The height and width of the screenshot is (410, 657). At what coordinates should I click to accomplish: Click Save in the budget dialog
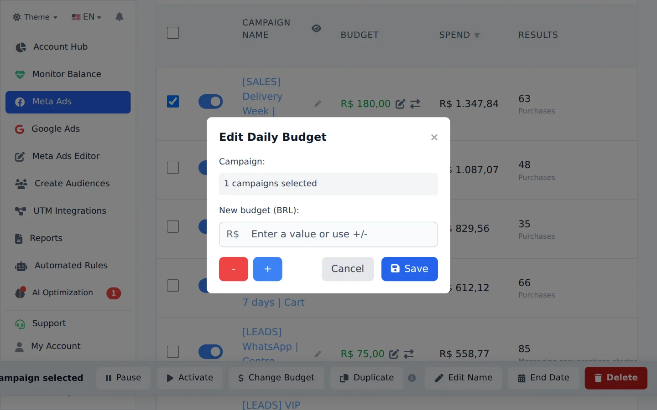[410, 269]
